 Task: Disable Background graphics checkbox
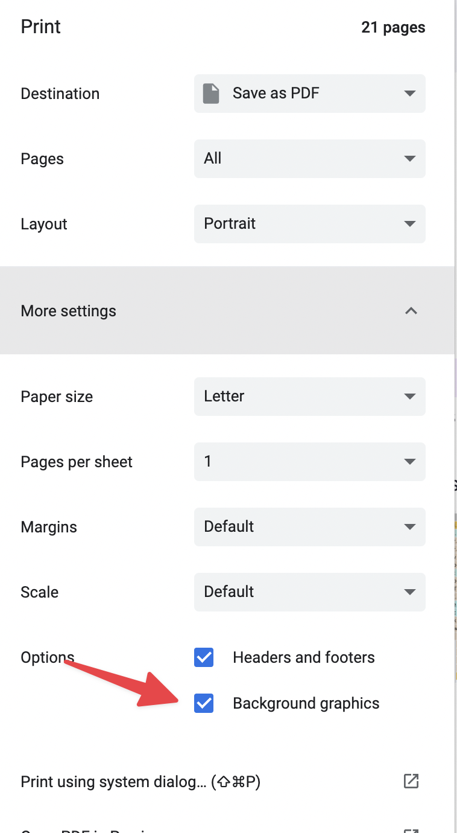(x=204, y=703)
